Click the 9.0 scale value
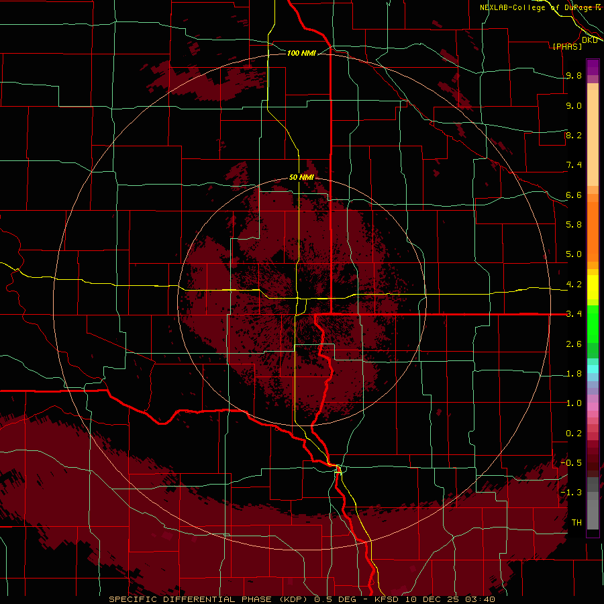 coord(574,105)
